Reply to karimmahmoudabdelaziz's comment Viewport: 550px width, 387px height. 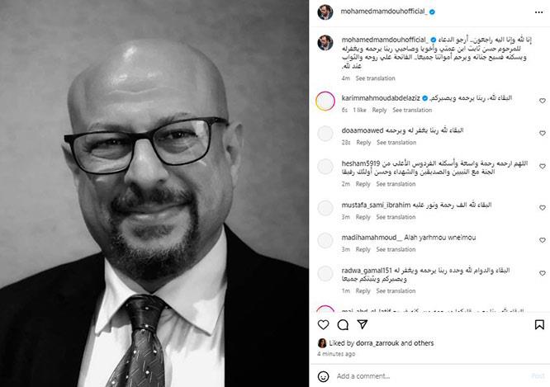(379, 110)
